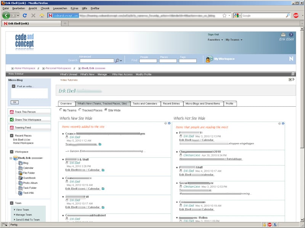Click the Track This Person icon
305x228 pixels.
click(12, 112)
